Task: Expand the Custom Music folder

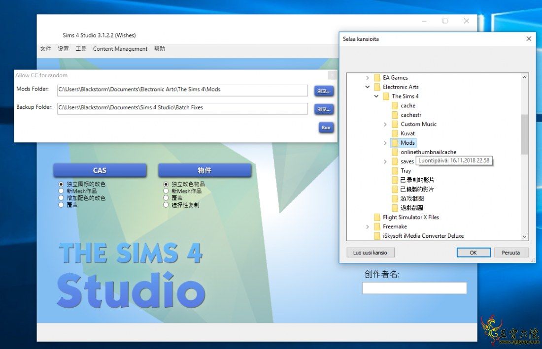Action: point(385,124)
